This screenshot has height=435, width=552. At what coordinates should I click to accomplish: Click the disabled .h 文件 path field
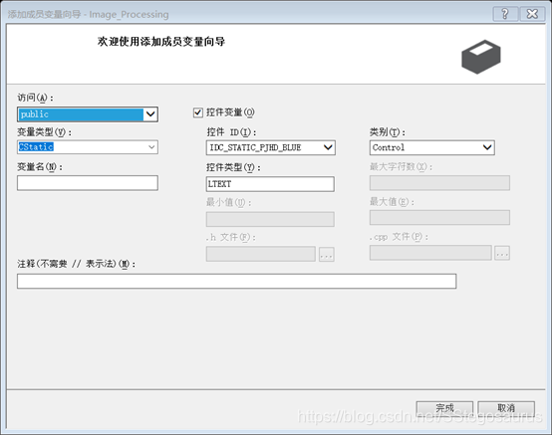click(x=260, y=254)
